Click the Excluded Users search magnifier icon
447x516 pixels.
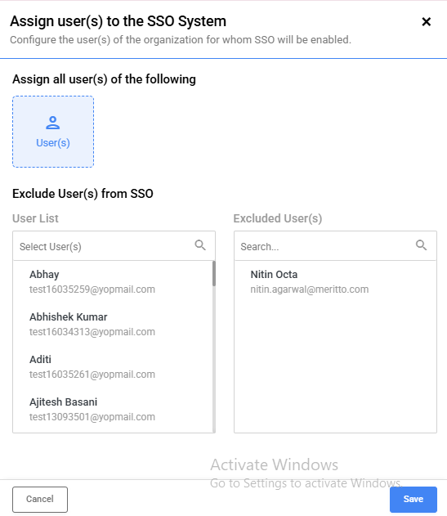click(421, 245)
